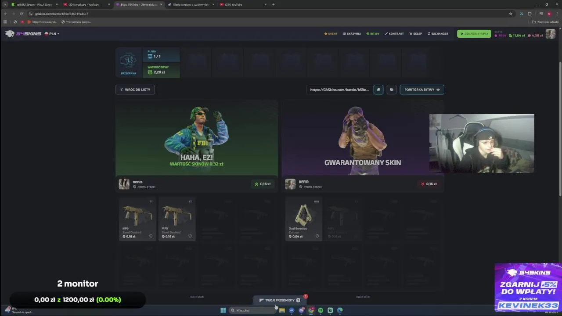Viewport: 562px width, 316px height.
Task: Open the SKLEP menu item
Action: pyautogui.click(x=415, y=34)
